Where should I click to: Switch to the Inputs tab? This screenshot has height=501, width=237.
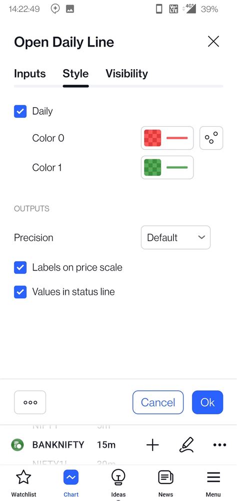point(30,74)
